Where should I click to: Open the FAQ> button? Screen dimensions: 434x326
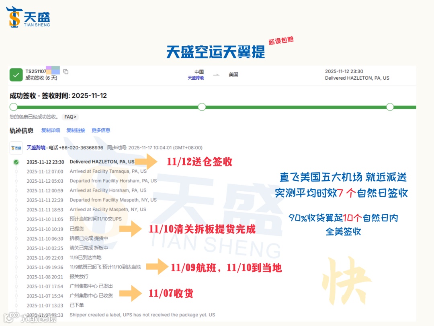70,117
